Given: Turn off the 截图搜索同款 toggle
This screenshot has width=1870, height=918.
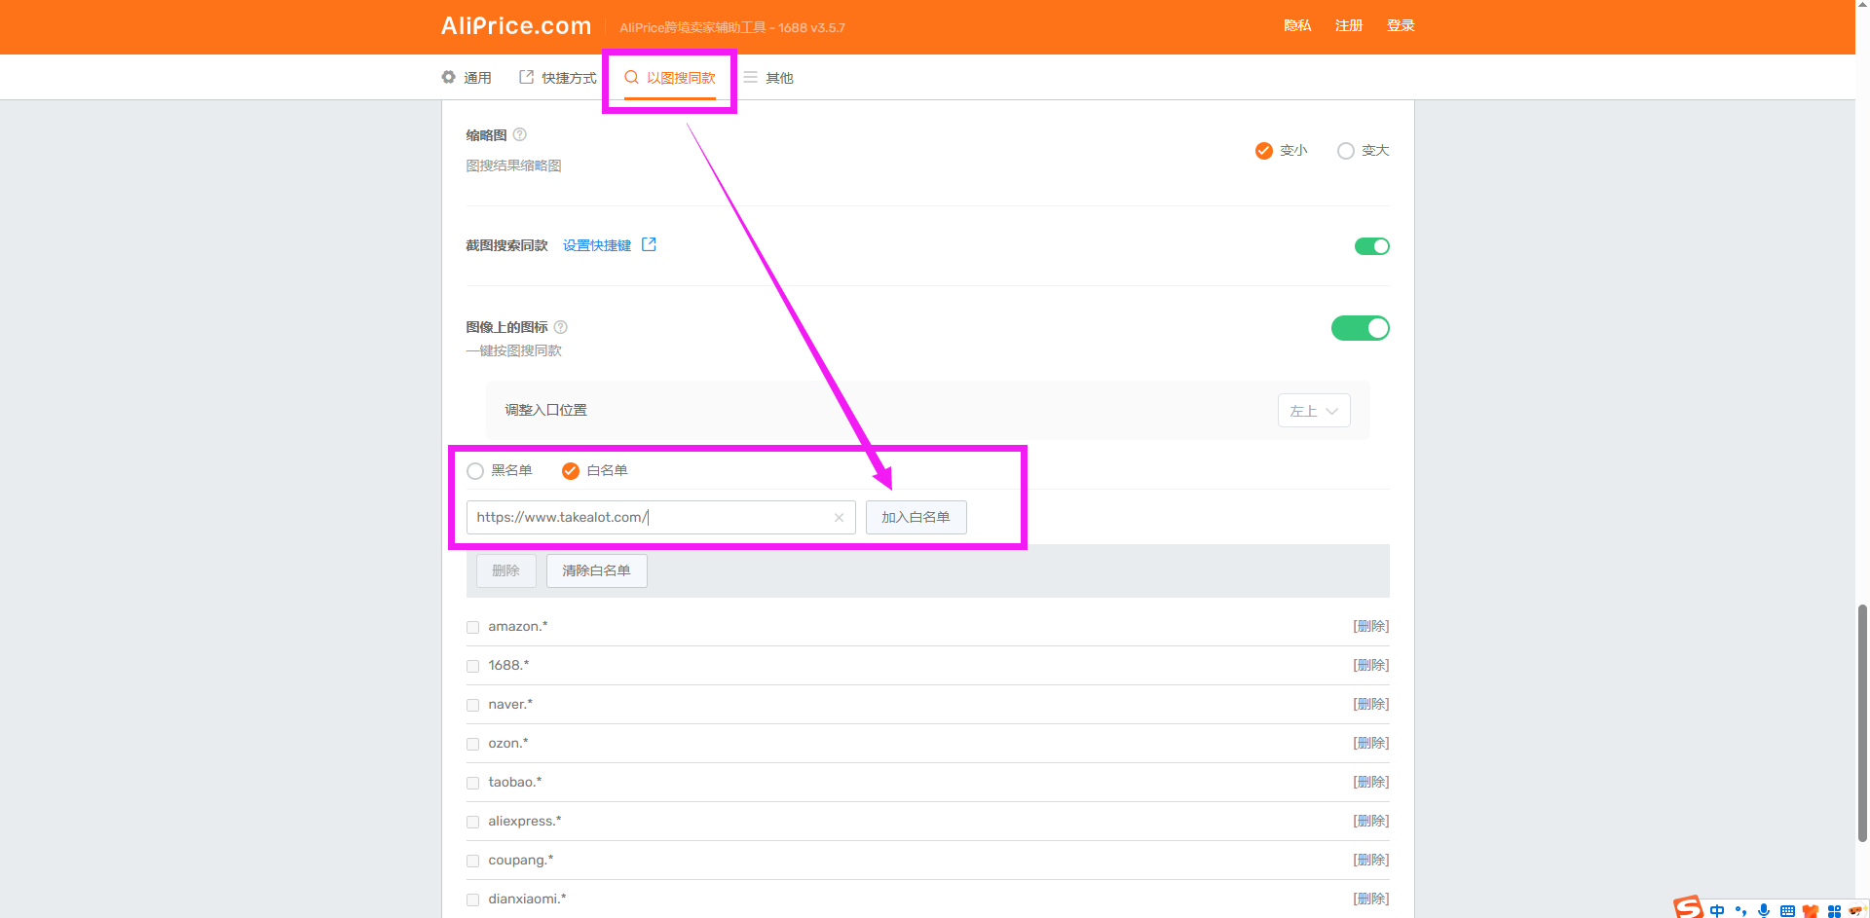Looking at the screenshot, I should click(1371, 246).
